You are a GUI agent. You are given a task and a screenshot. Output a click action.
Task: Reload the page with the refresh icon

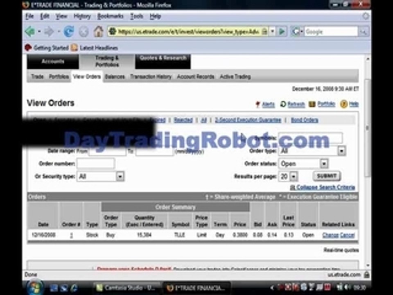(x=69, y=32)
